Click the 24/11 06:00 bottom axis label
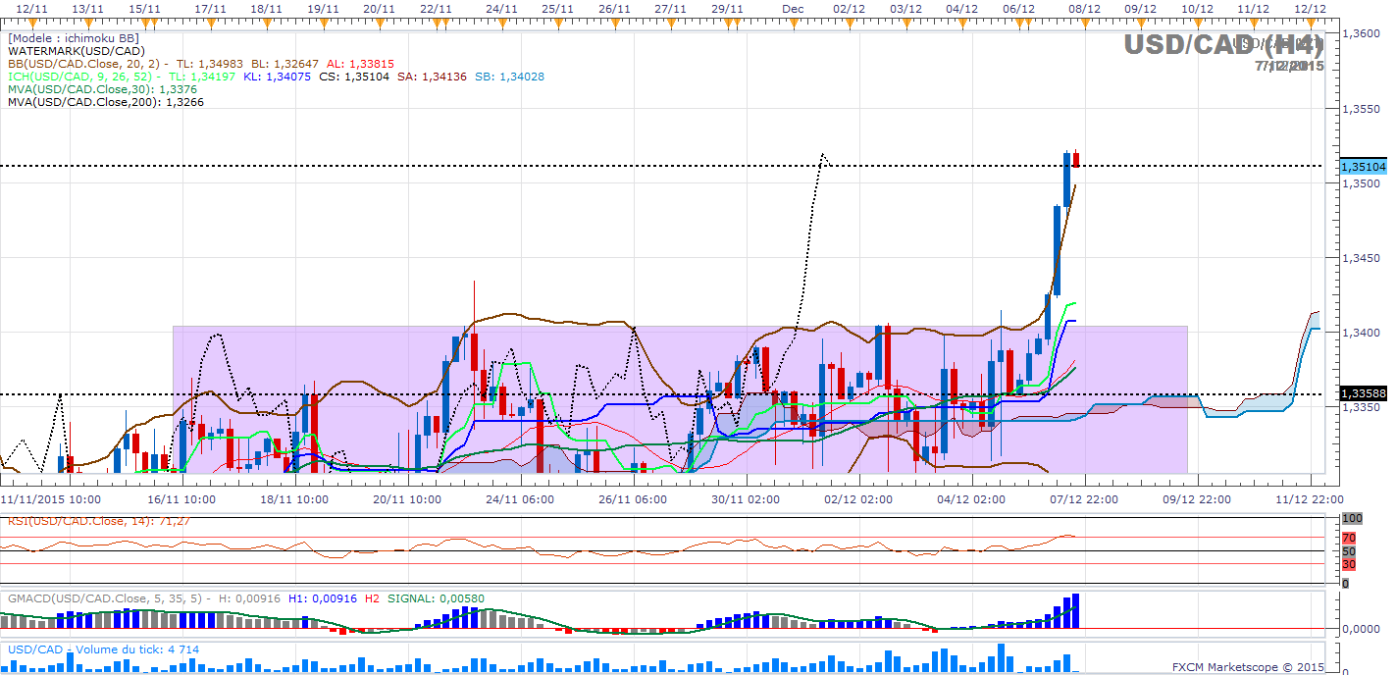Screen dimensions: 1396x675 [520, 498]
